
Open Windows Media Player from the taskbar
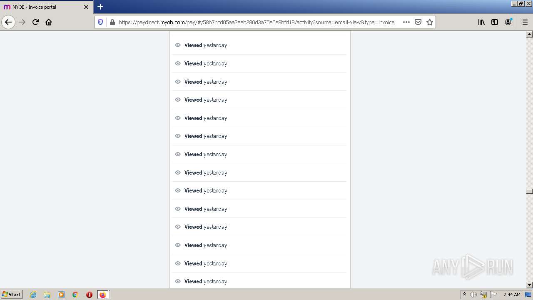[61, 295]
